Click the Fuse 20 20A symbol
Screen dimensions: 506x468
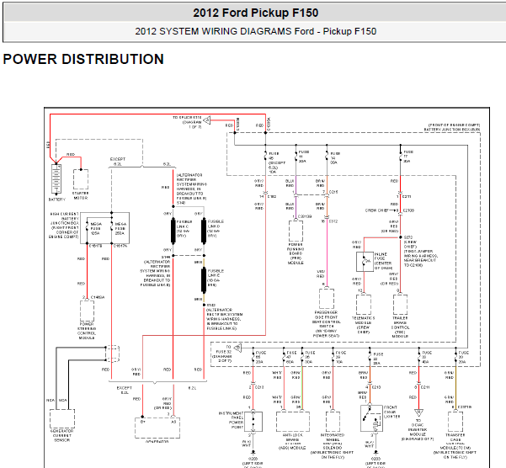456,358
